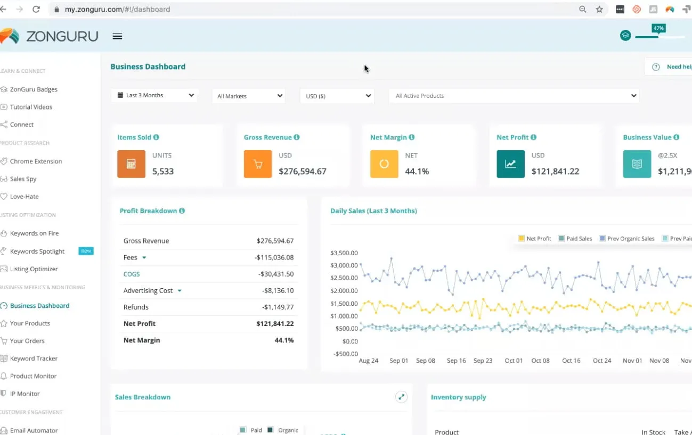692x435 pixels.
Task: Click the Need help button
Action: [x=672, y=67]
